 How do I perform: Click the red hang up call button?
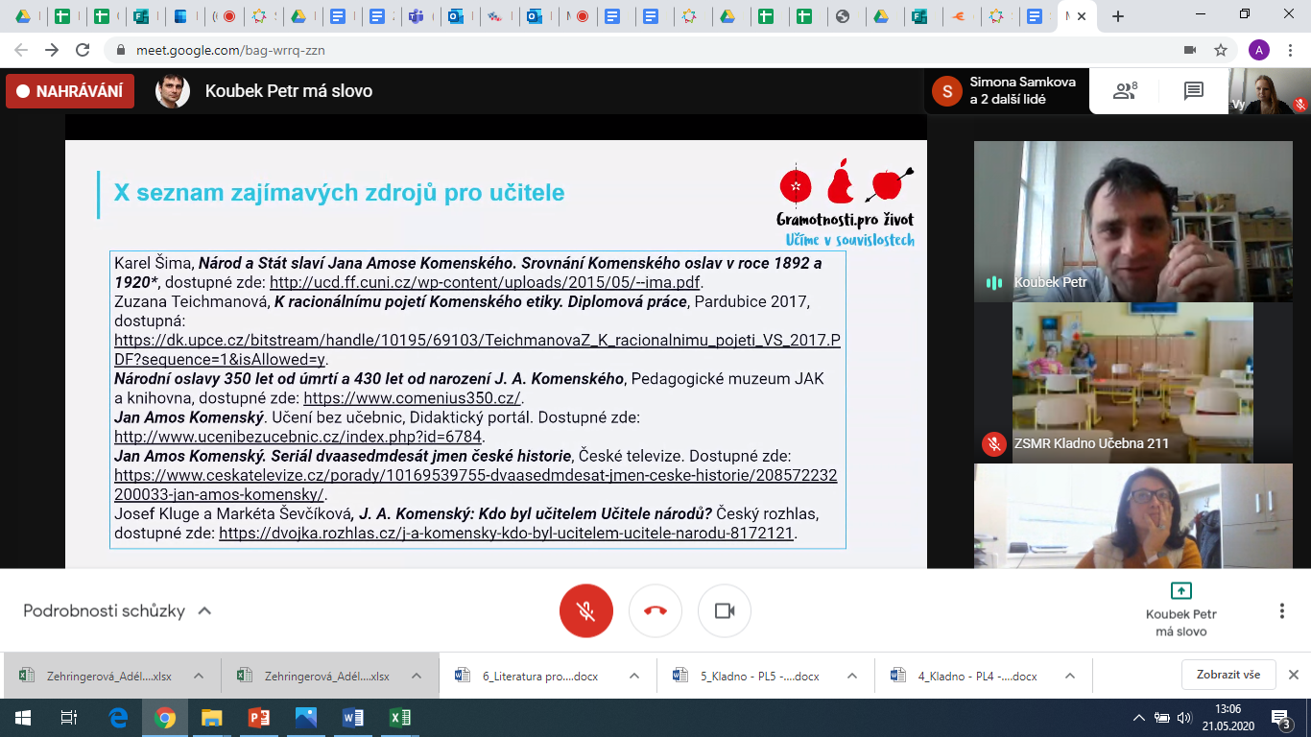tap(655, 611)
